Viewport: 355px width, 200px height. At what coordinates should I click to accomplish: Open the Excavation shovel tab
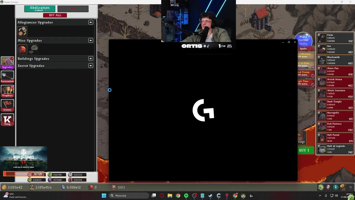coord(7,77)
